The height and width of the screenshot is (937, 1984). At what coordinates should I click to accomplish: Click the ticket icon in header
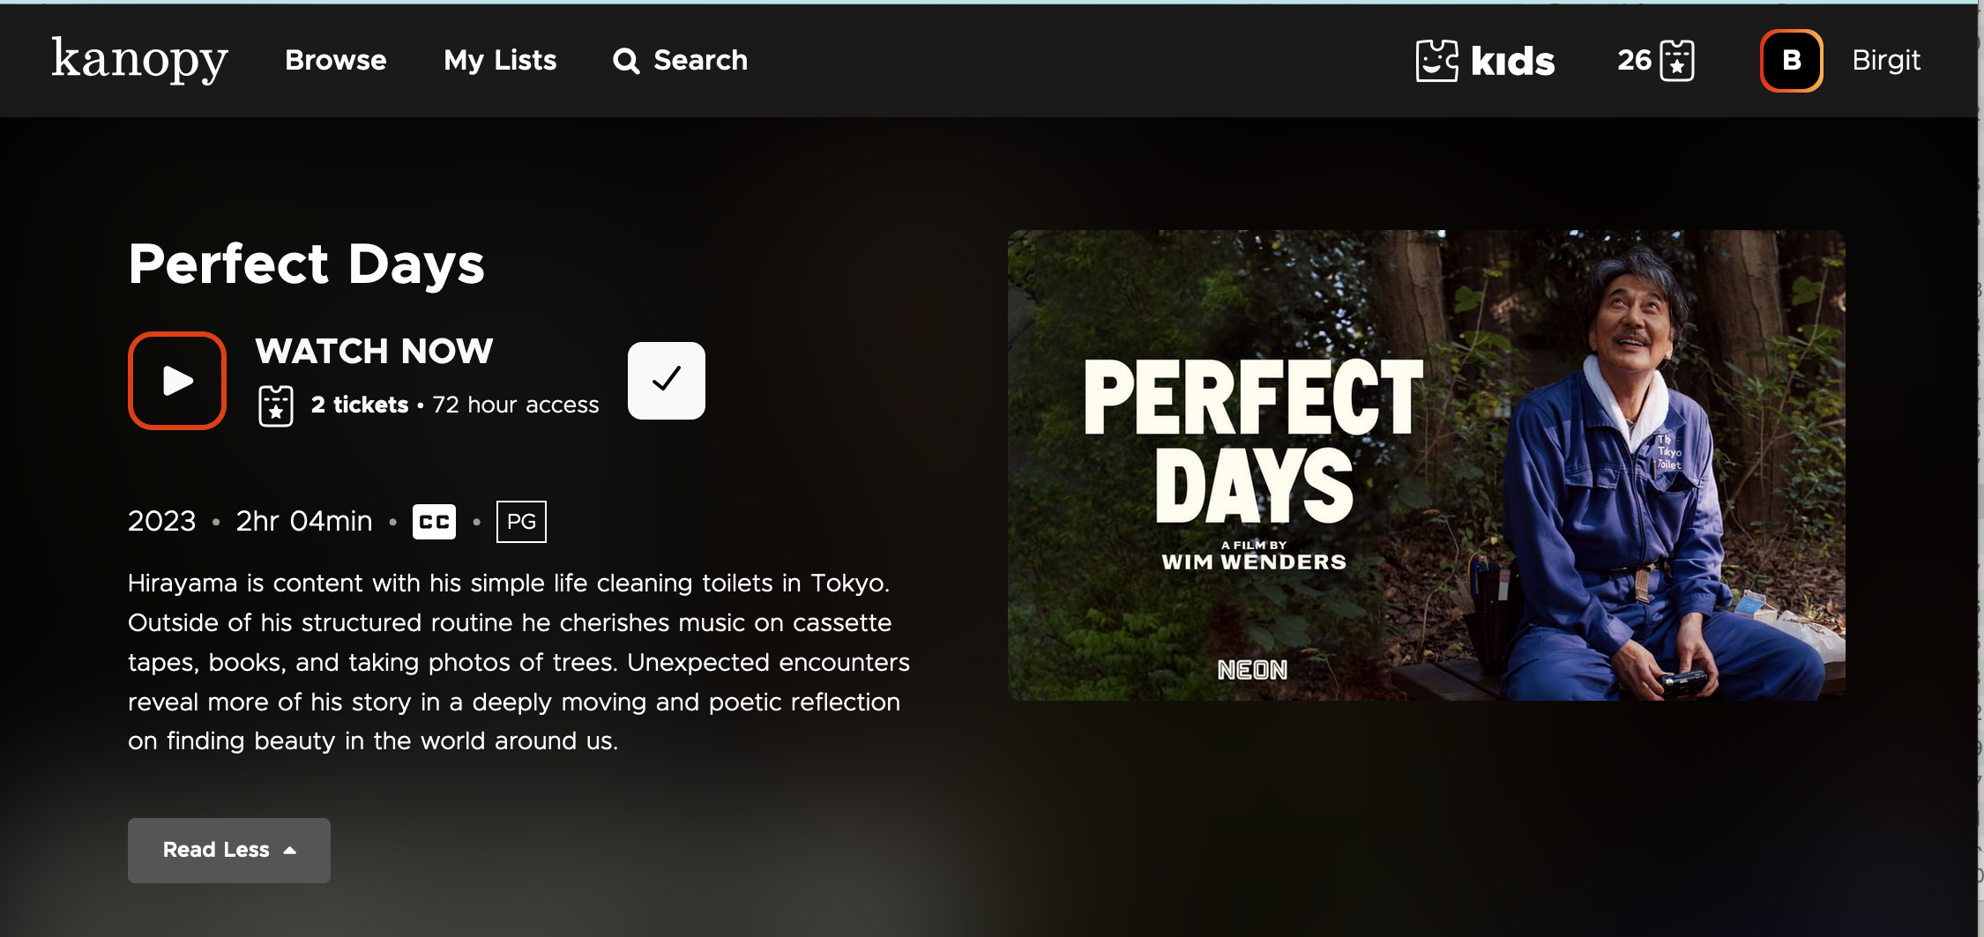click(1676, 61)
